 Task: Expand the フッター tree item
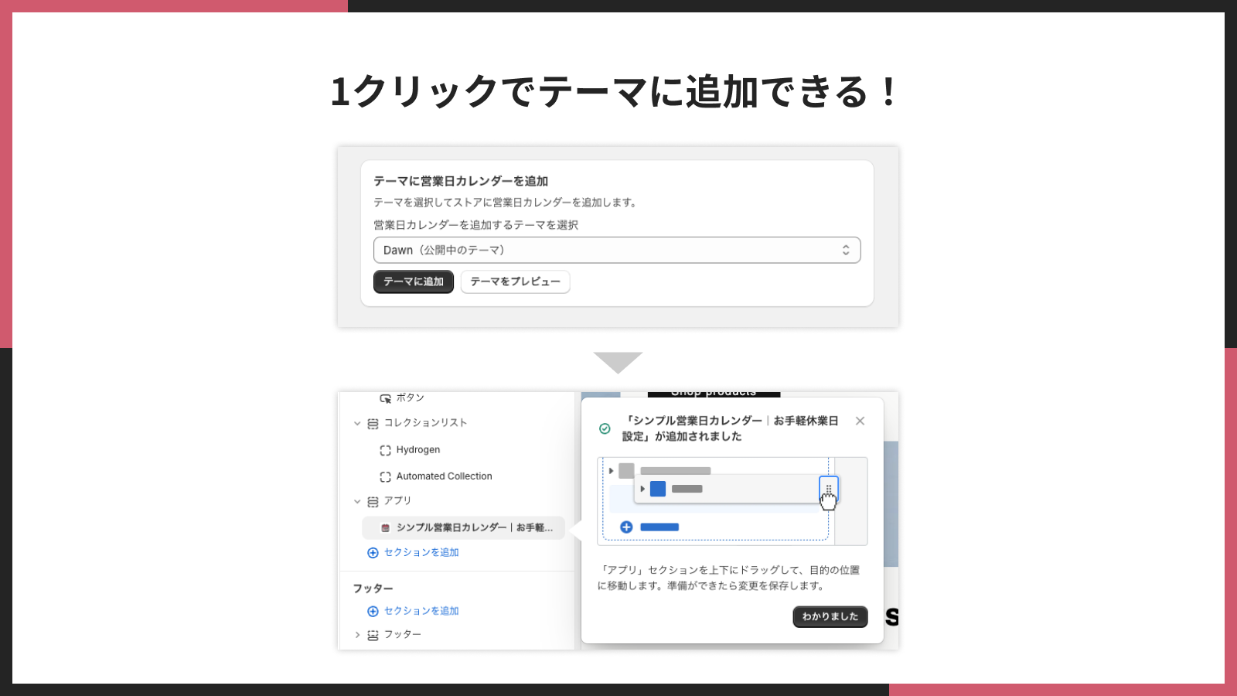(357, 634)
